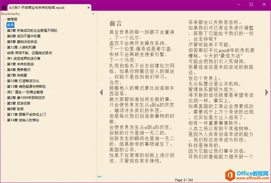Select the highlighted 前言 bookmark
The width and height of the screenshot is (271, 183).
point(10,25)
